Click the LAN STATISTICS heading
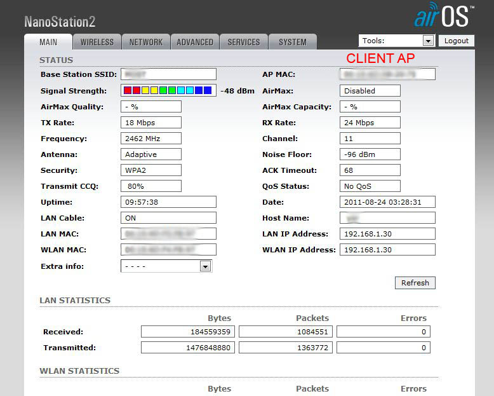494x396 pixels. point(75,300)
